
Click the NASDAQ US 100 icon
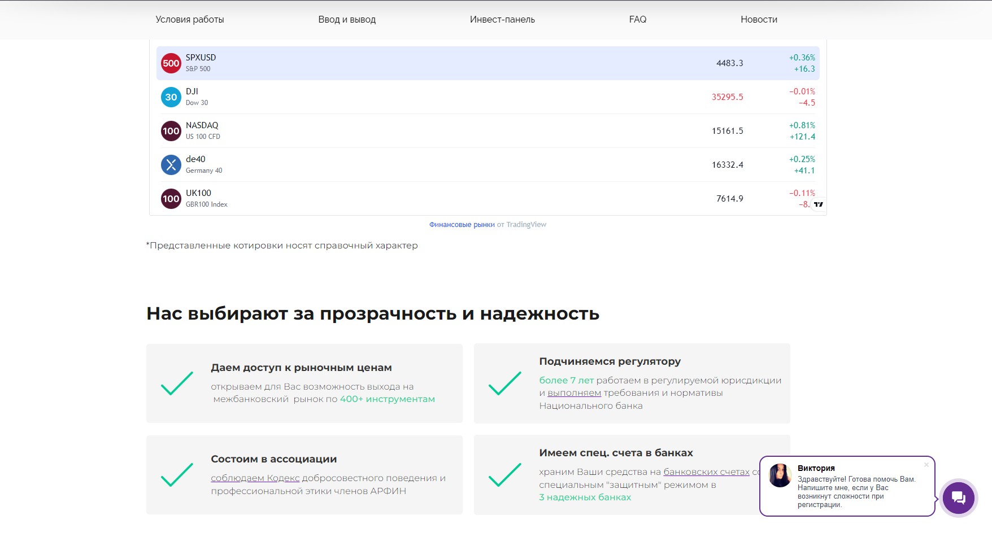click(171, 131)
